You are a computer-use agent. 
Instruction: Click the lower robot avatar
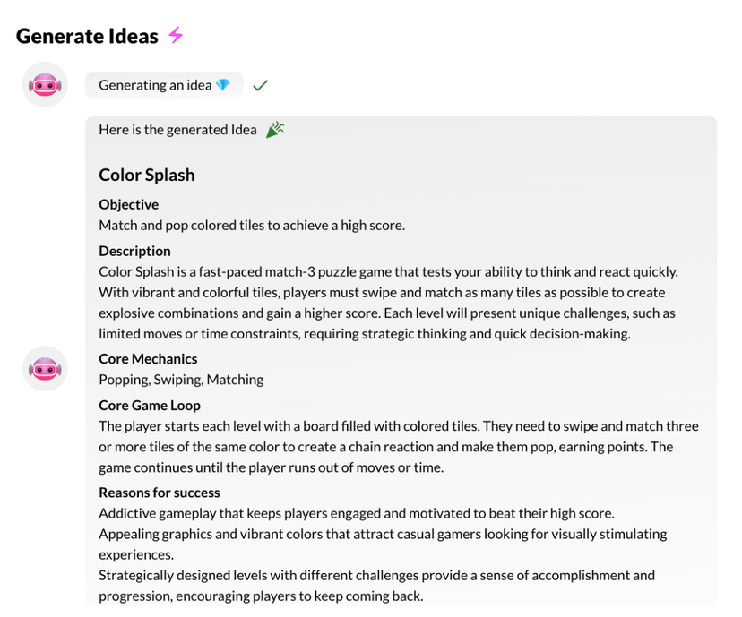pyautogui.click(x=44, y=368)
